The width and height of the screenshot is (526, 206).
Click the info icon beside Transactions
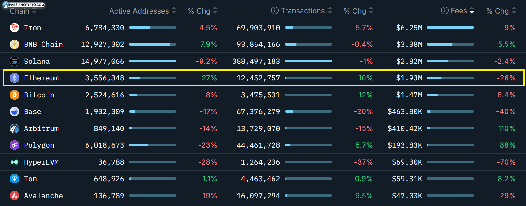(x=275, y=11)
